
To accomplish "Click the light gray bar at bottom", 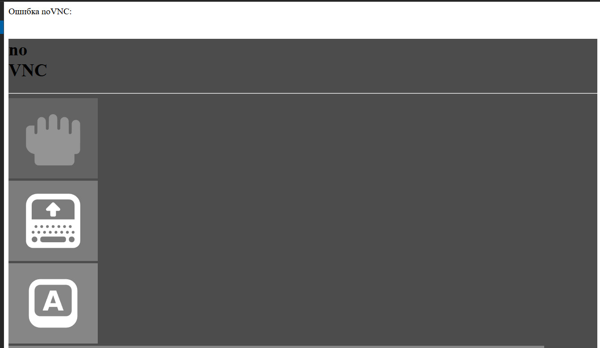I will 276,347.
